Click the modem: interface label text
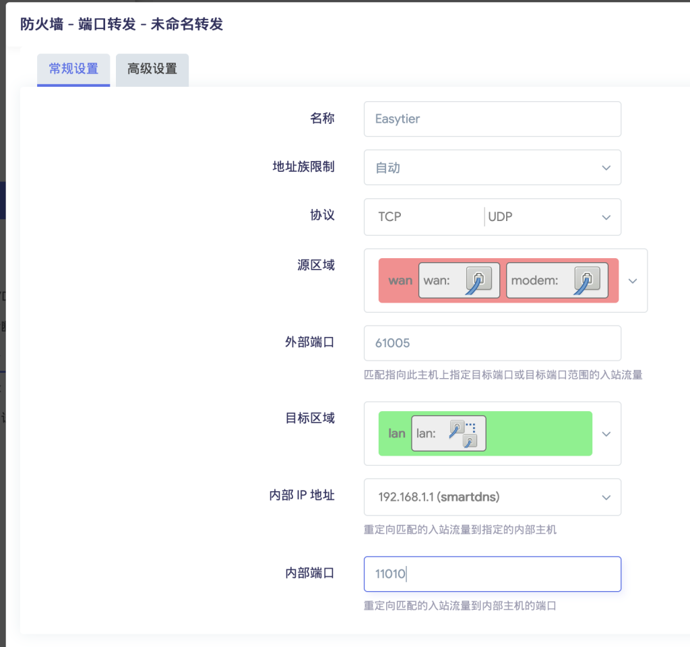 pyautogui.click(x=534, y=280)
